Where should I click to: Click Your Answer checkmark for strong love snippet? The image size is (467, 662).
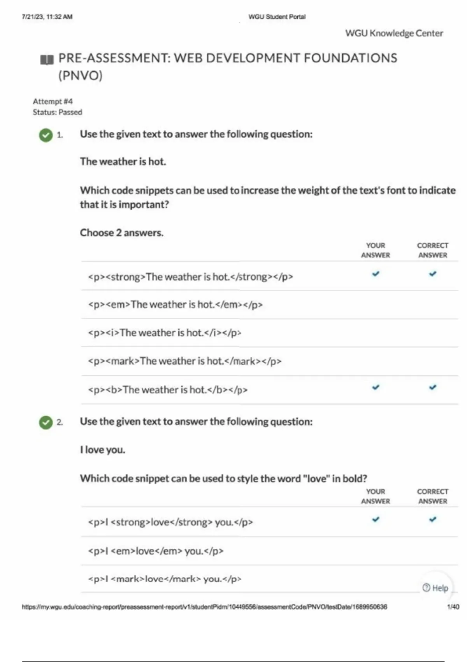click(x=376, y=519)
